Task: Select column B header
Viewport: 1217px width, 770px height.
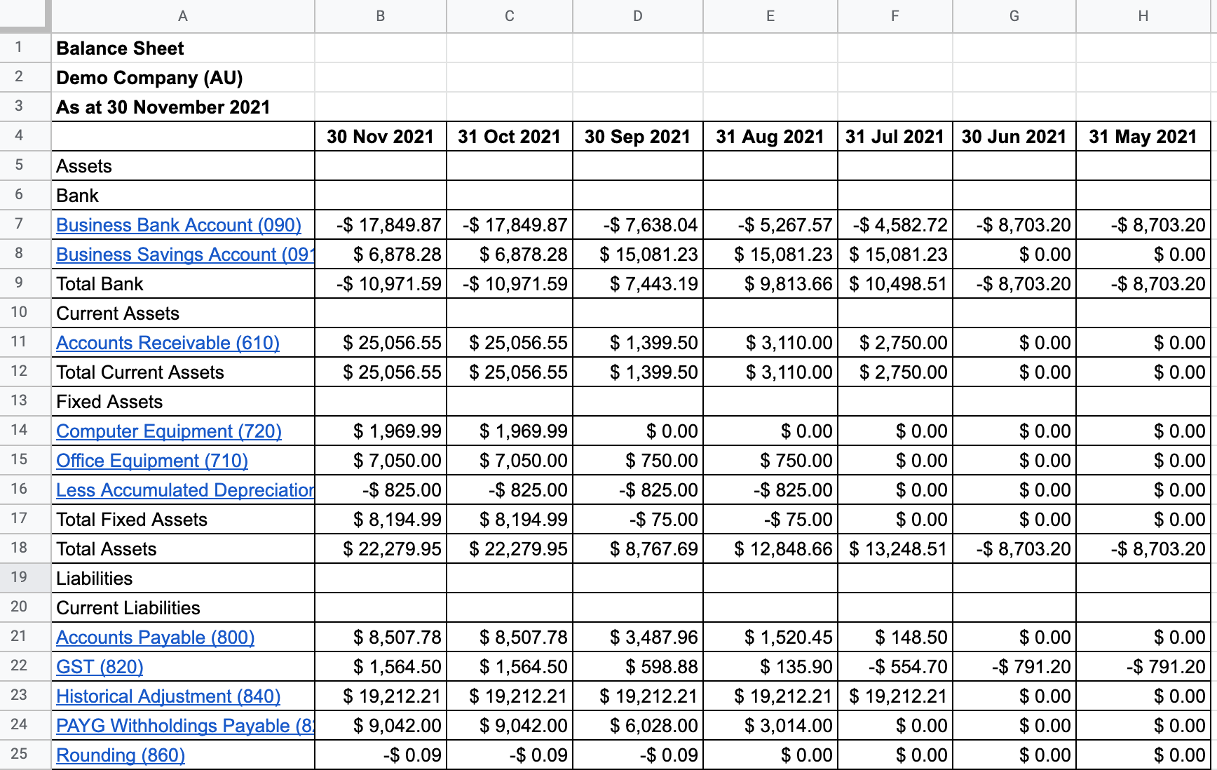Action: click(380, 16)
